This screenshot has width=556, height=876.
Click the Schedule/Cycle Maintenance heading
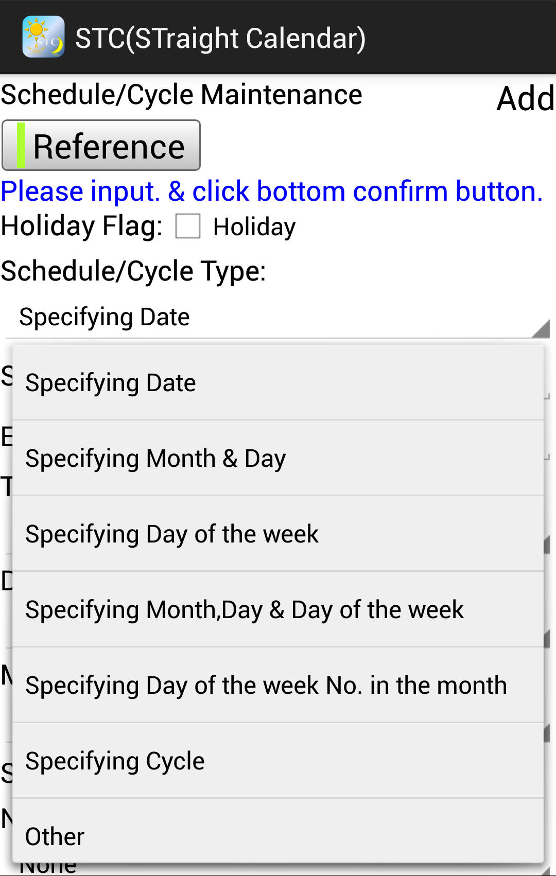tap(181, 95)
